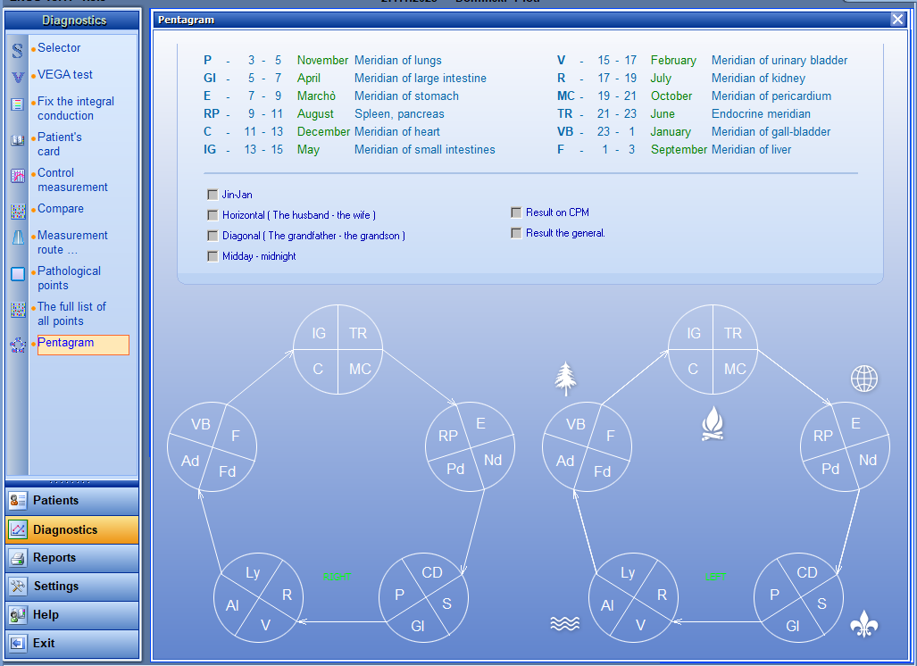
Task: Click the fleur-de-lis metal element icon
Action: [x=863, y=624]
